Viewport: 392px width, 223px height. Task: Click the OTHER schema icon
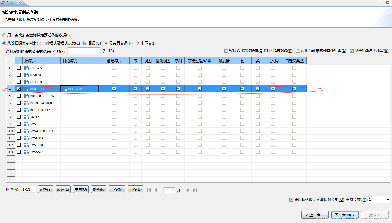26,82
